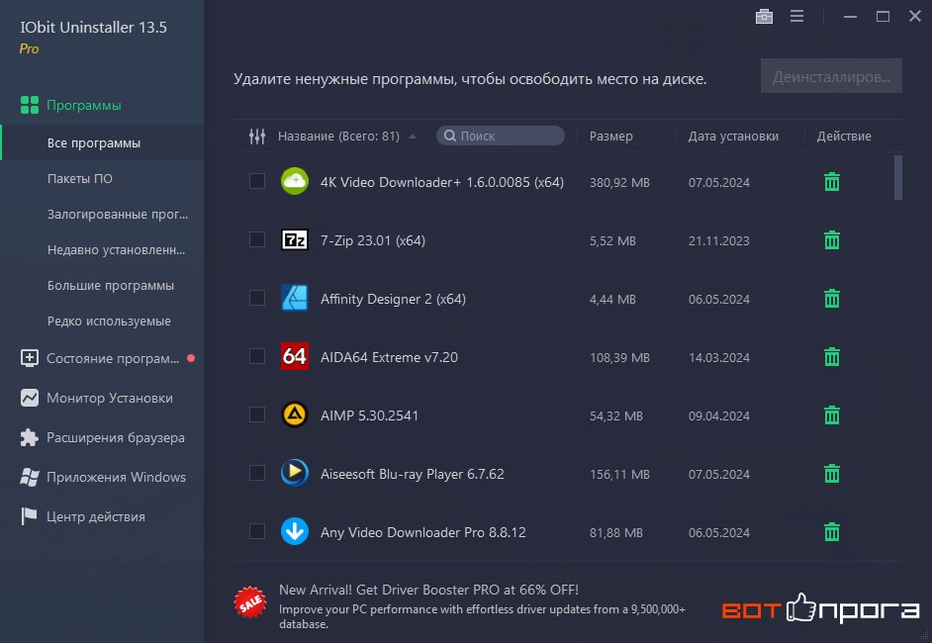Tick the 4K Video Downloader+ checkbox
The height and width of the screenshot is (643, 932).
click(257, 181)
